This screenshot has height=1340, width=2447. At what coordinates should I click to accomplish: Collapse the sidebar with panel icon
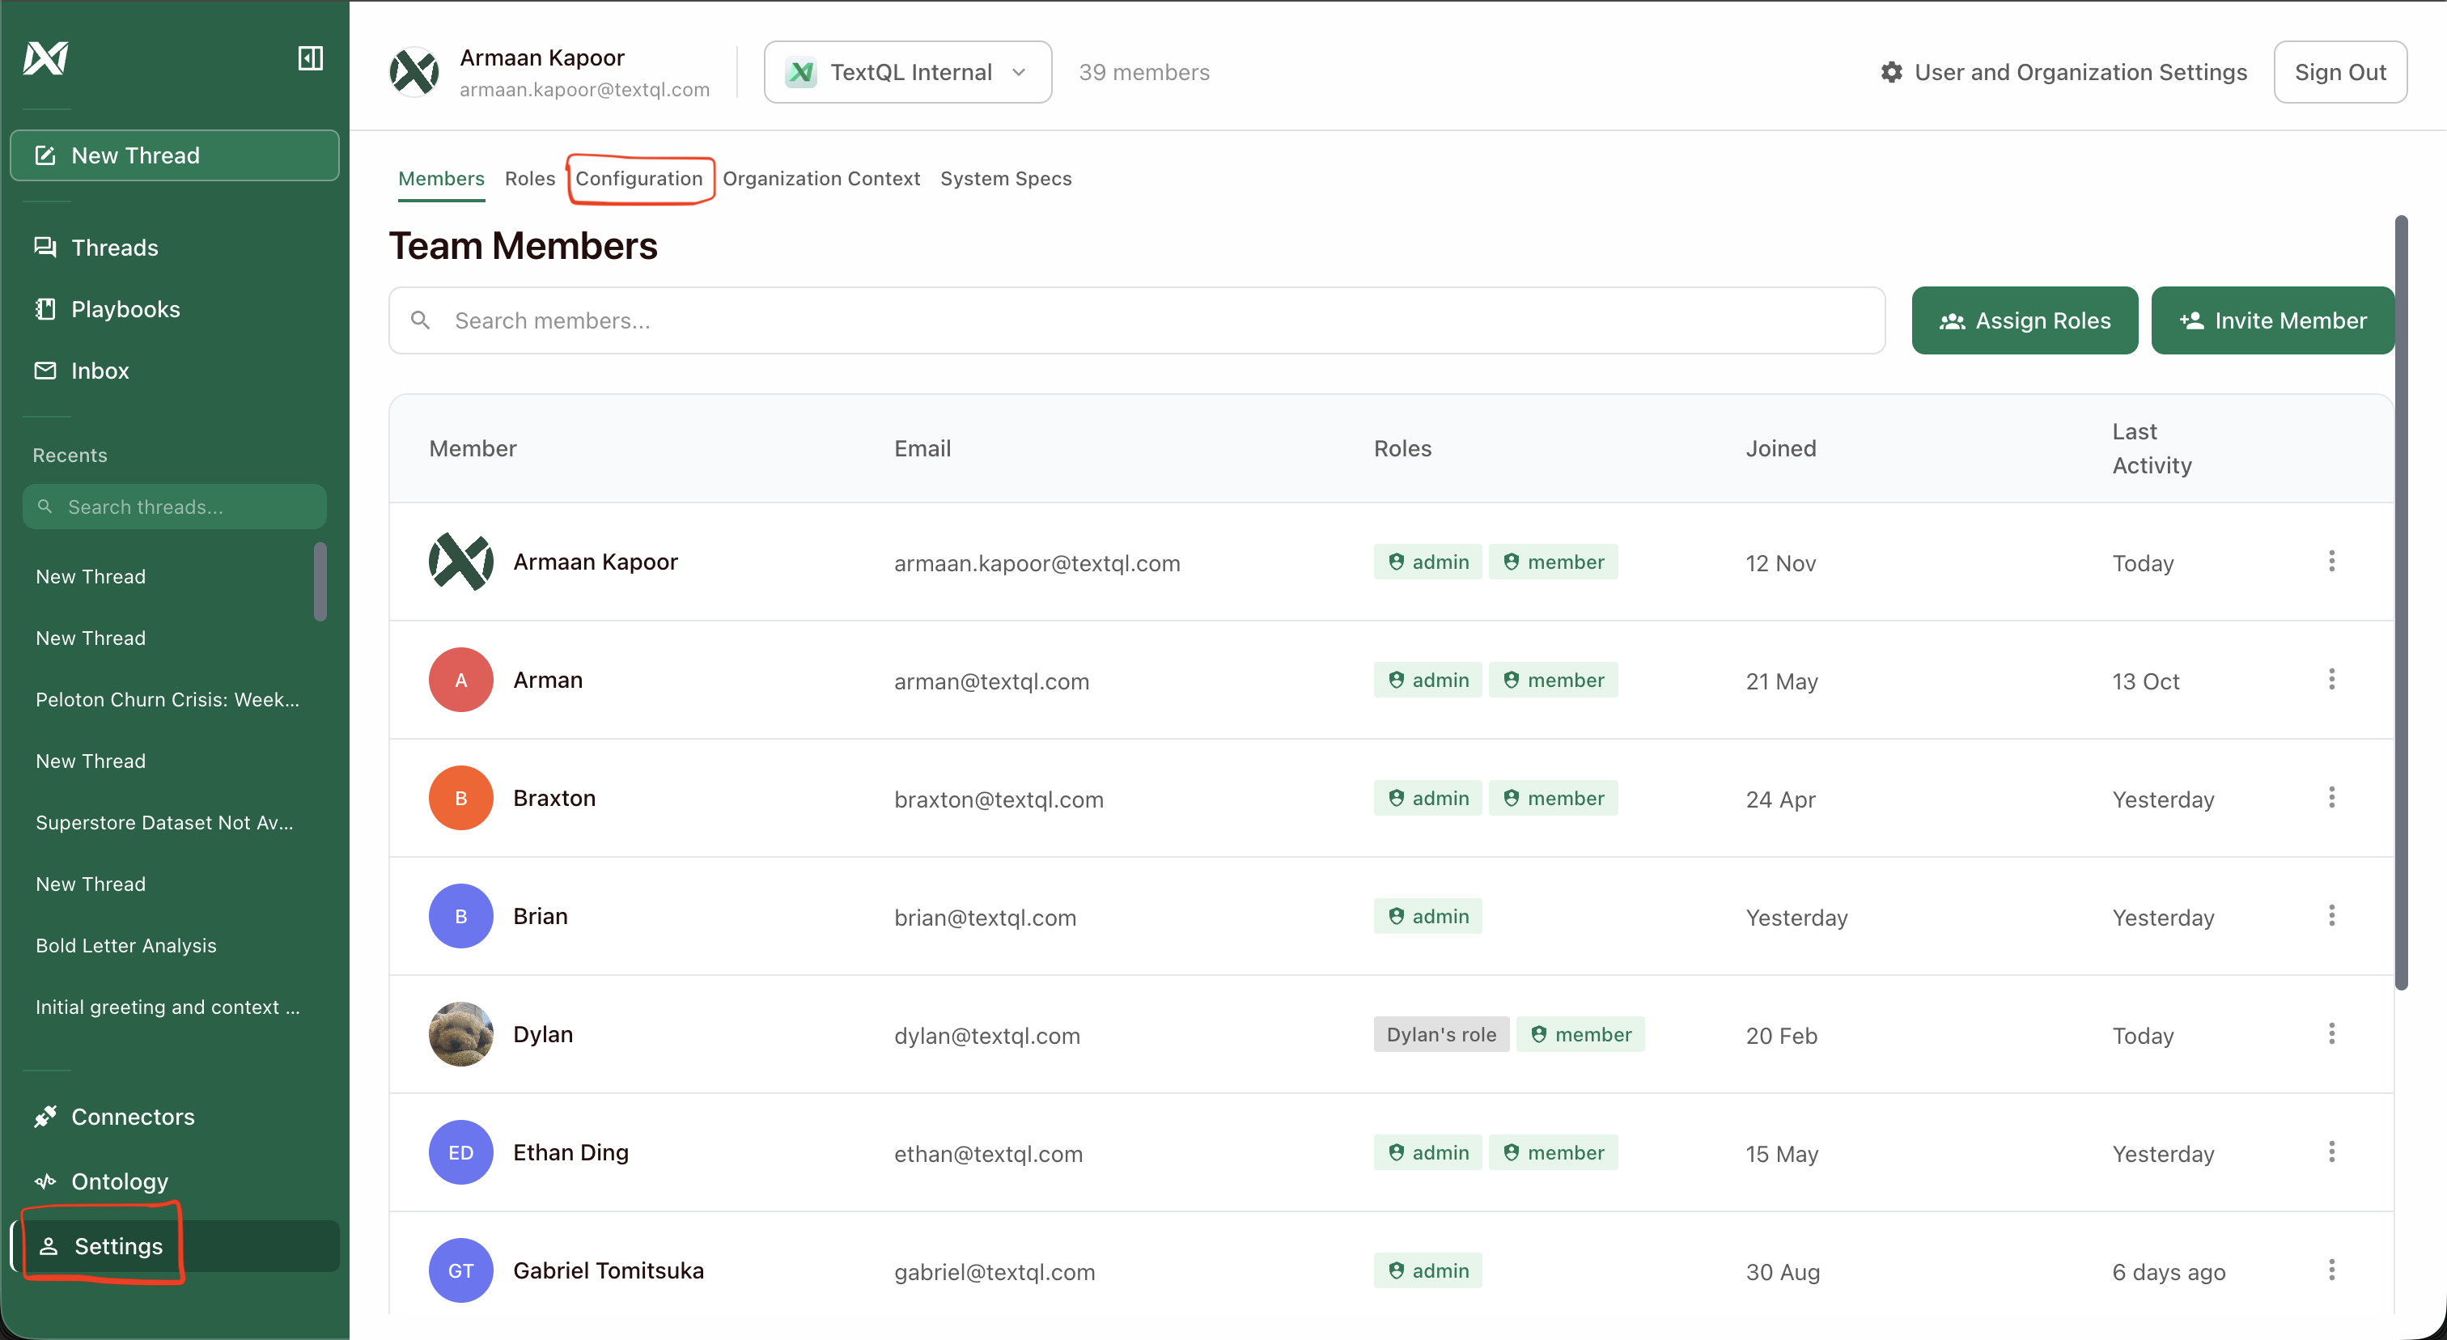coord(310,58)
